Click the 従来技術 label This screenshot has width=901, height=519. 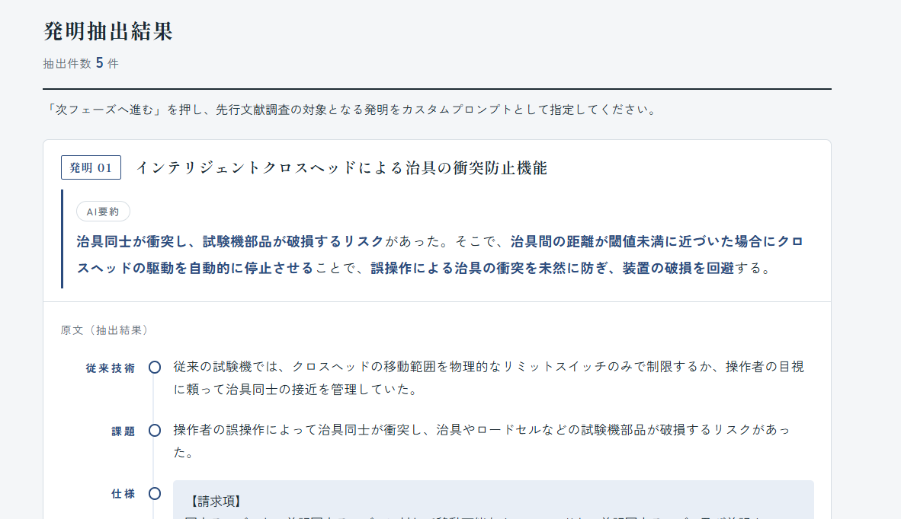click(111, 368)
